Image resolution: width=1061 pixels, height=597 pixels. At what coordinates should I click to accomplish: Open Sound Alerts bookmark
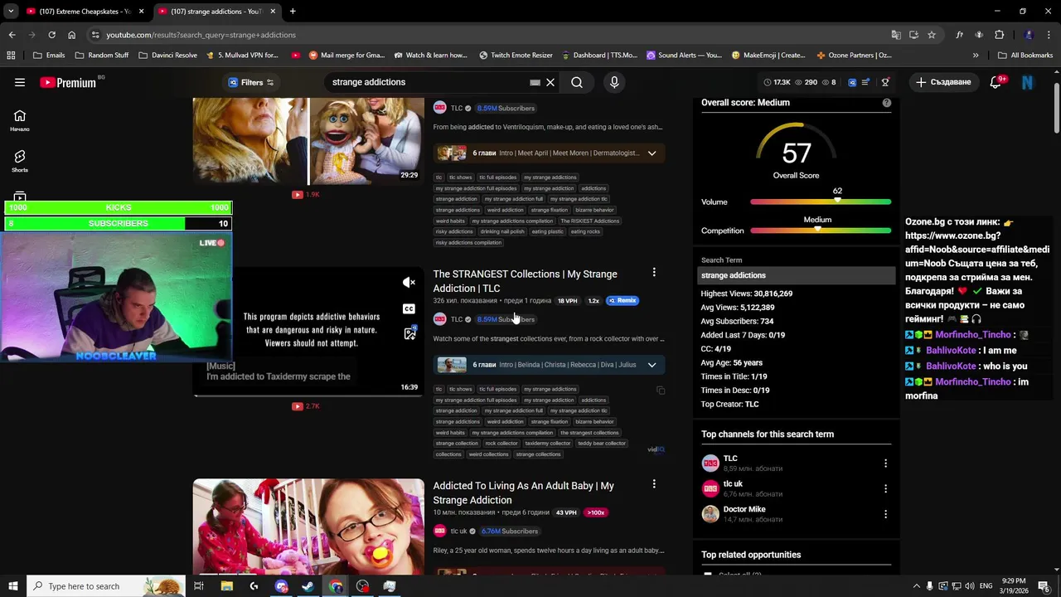click(684, 56)
